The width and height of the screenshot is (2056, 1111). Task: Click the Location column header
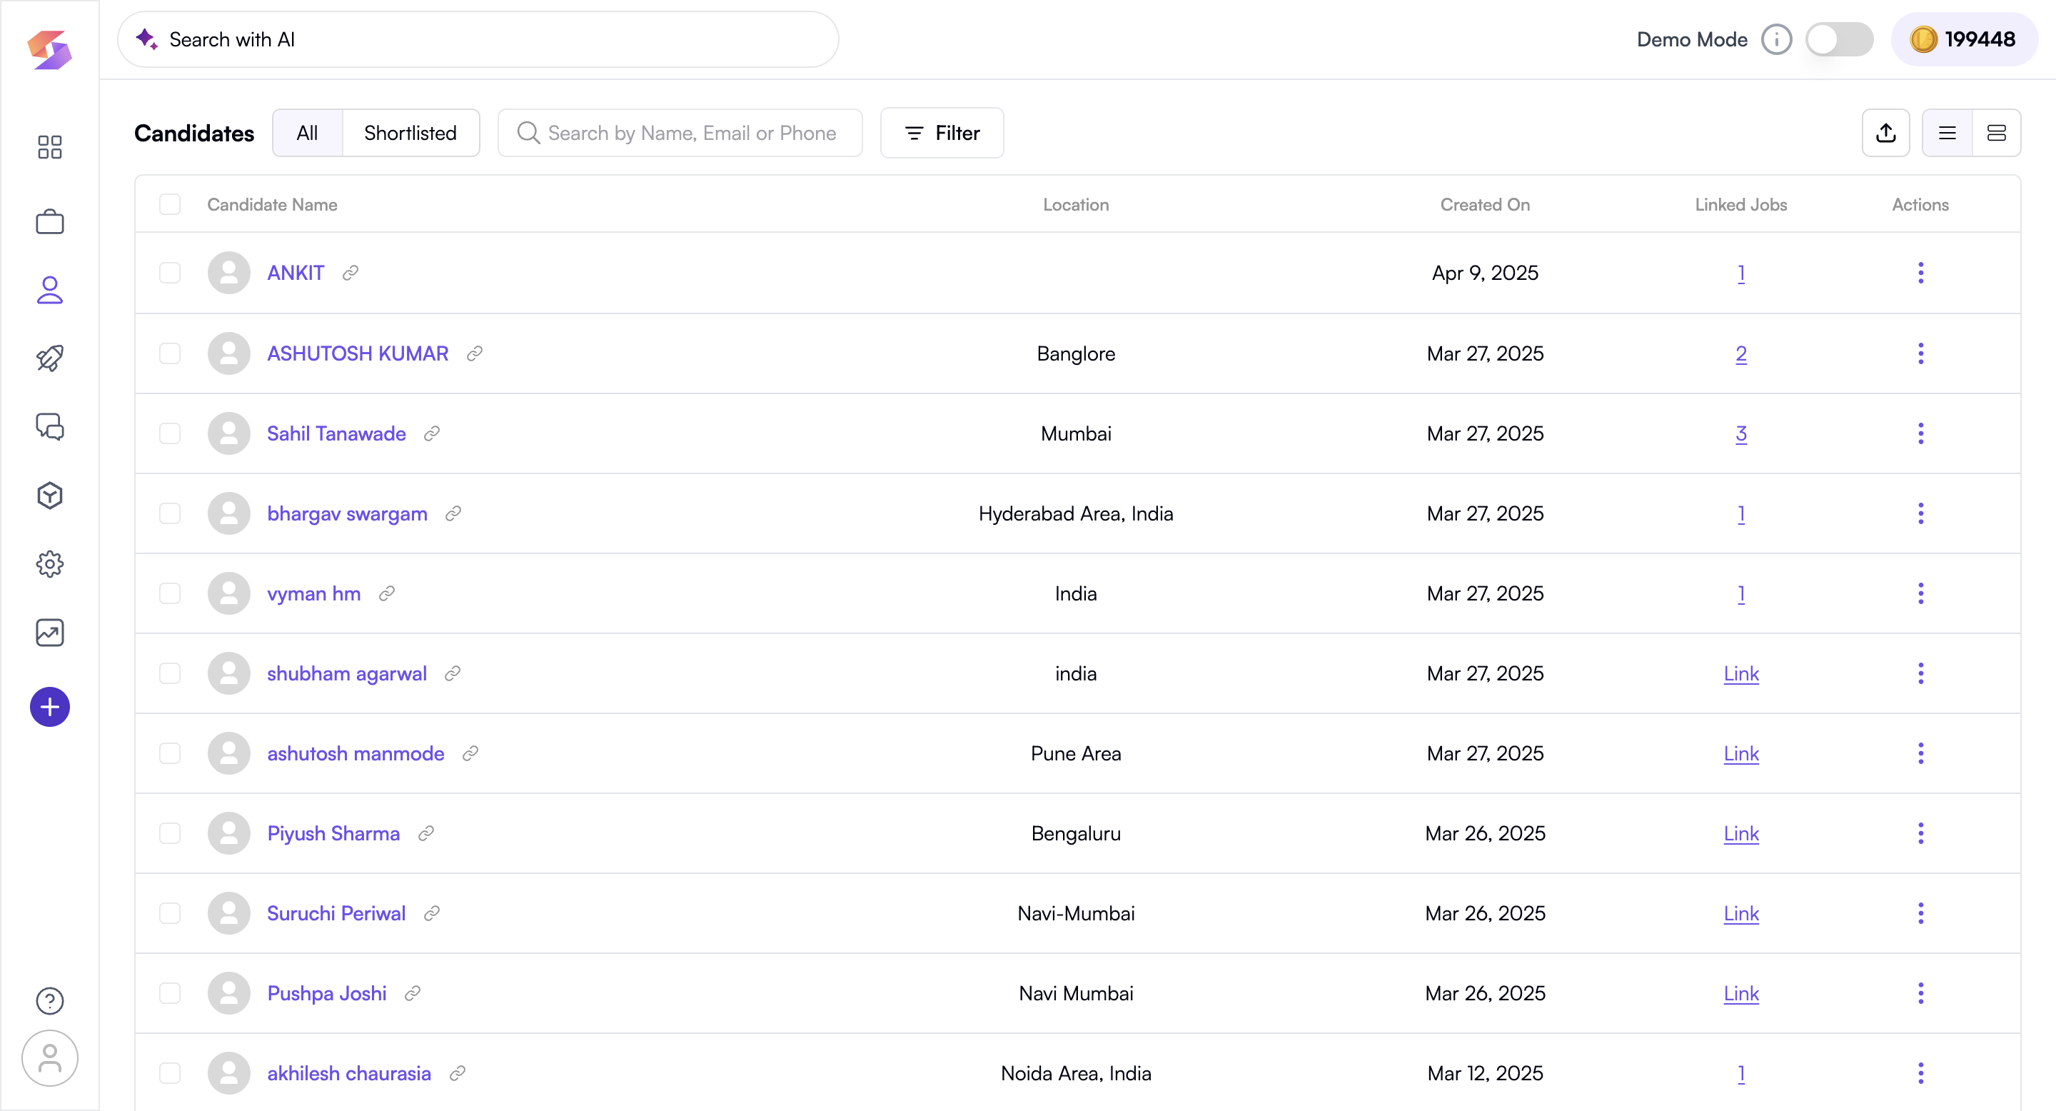[1075, 204]
